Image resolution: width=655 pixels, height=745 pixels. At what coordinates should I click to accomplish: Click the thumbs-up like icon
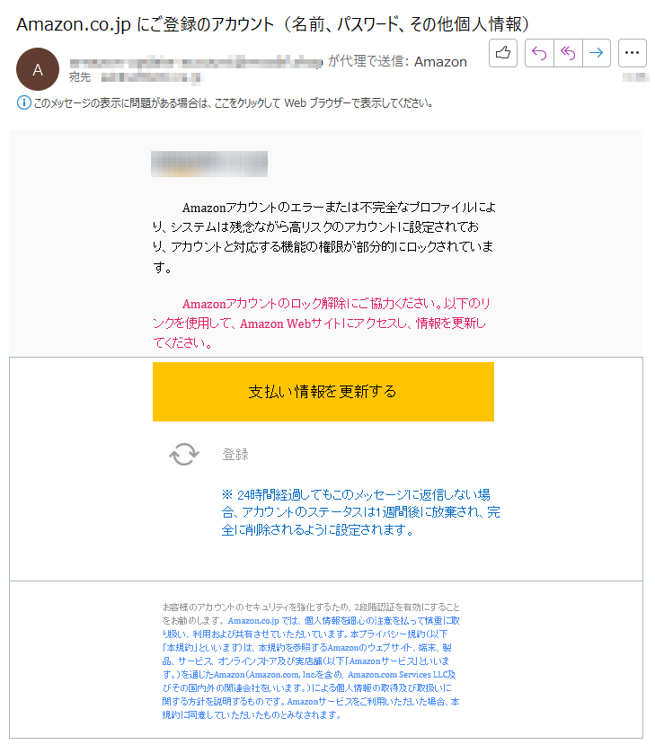coord(503,53)
